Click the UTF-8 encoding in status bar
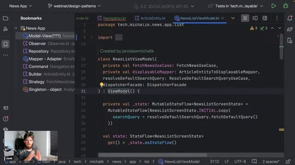 [240, 161]
